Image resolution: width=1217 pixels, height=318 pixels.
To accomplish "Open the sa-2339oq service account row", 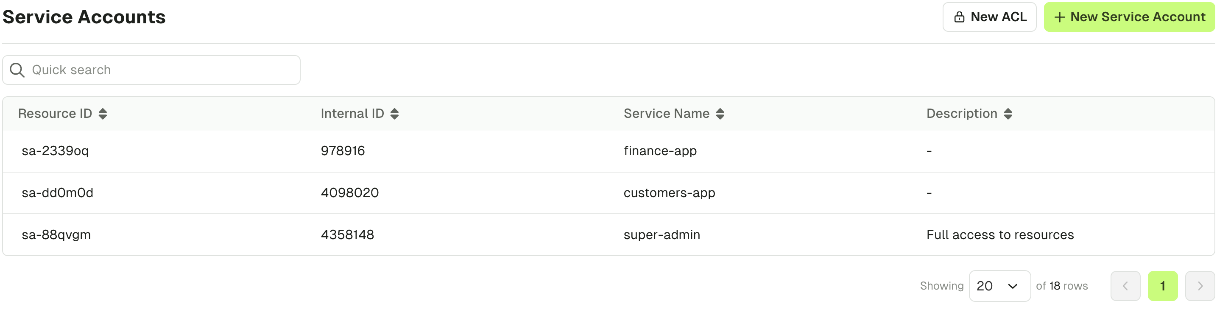I will (608, 151).
